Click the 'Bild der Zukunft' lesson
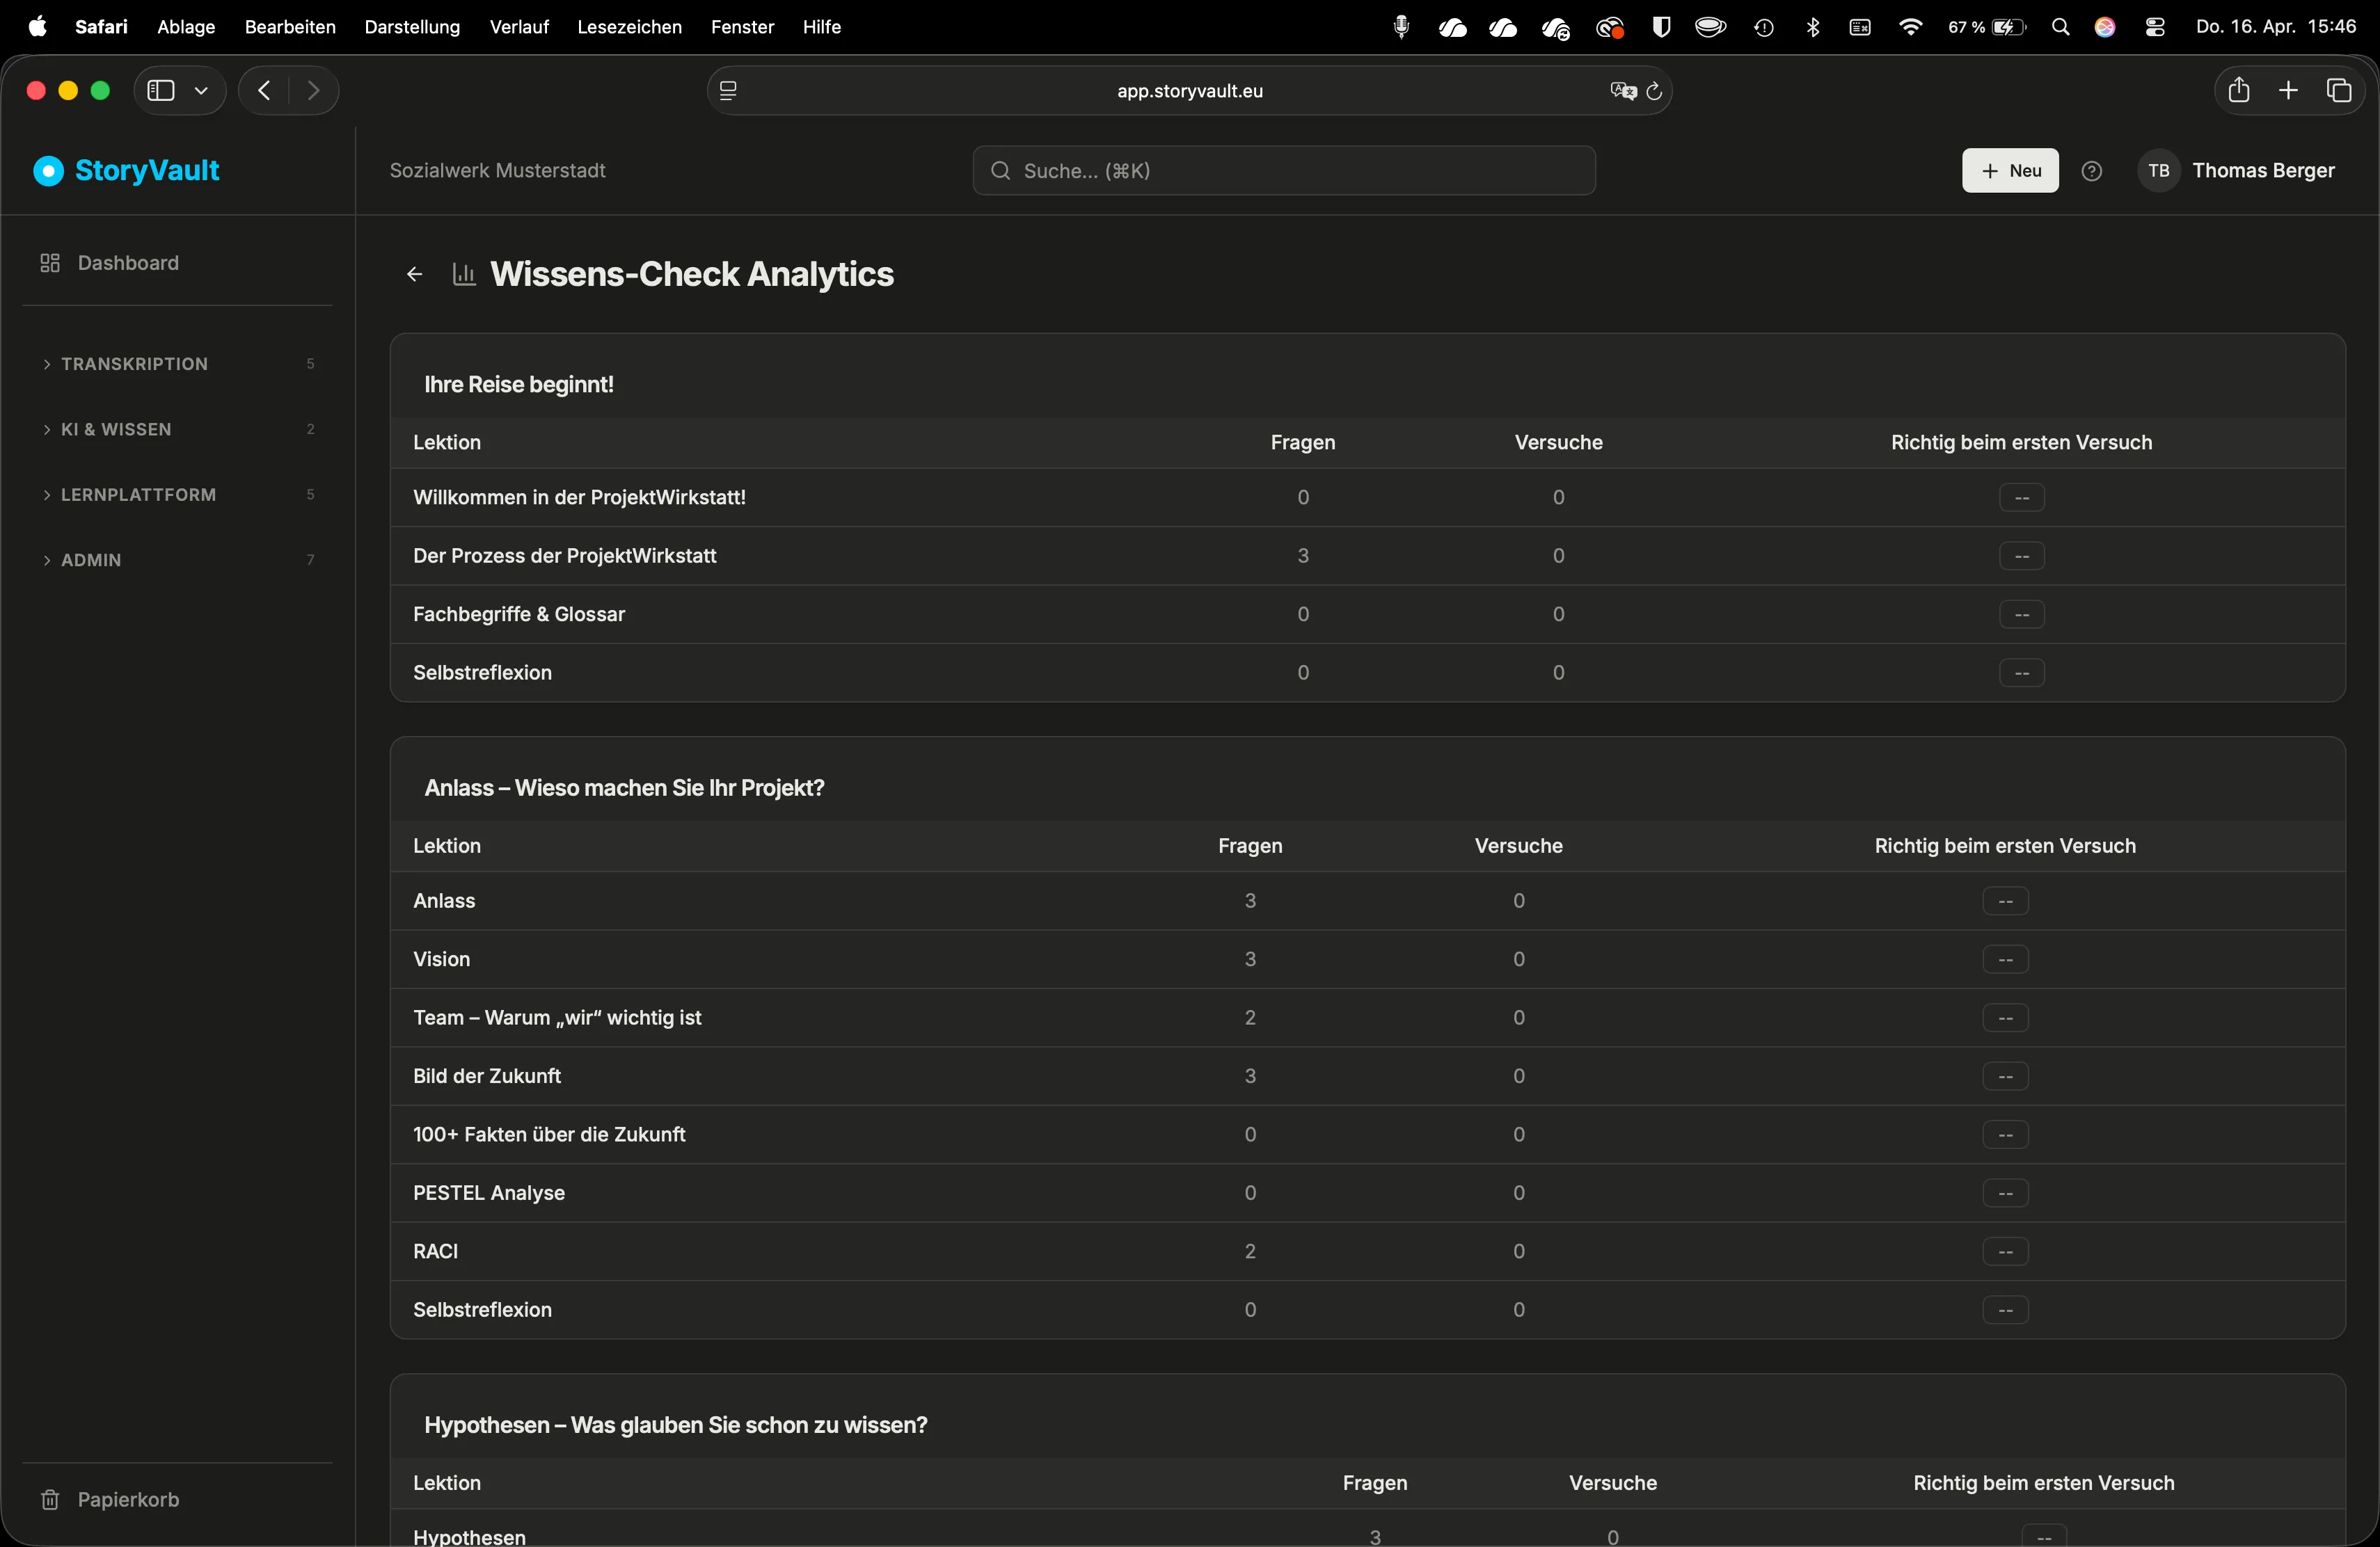 click(487, 1076)
